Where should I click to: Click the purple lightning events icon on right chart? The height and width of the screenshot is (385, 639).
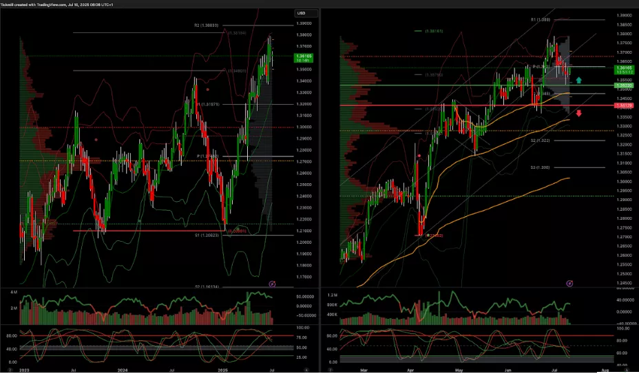[569, 283]
